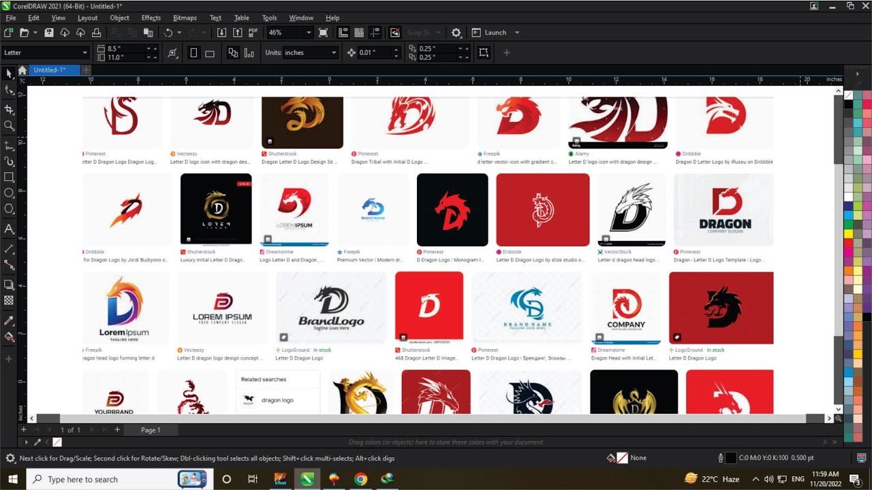The width and height of the screenshot is (872, 490).
Task: Expand the Undo history dropdown arrow
Action: pos(179,33)
